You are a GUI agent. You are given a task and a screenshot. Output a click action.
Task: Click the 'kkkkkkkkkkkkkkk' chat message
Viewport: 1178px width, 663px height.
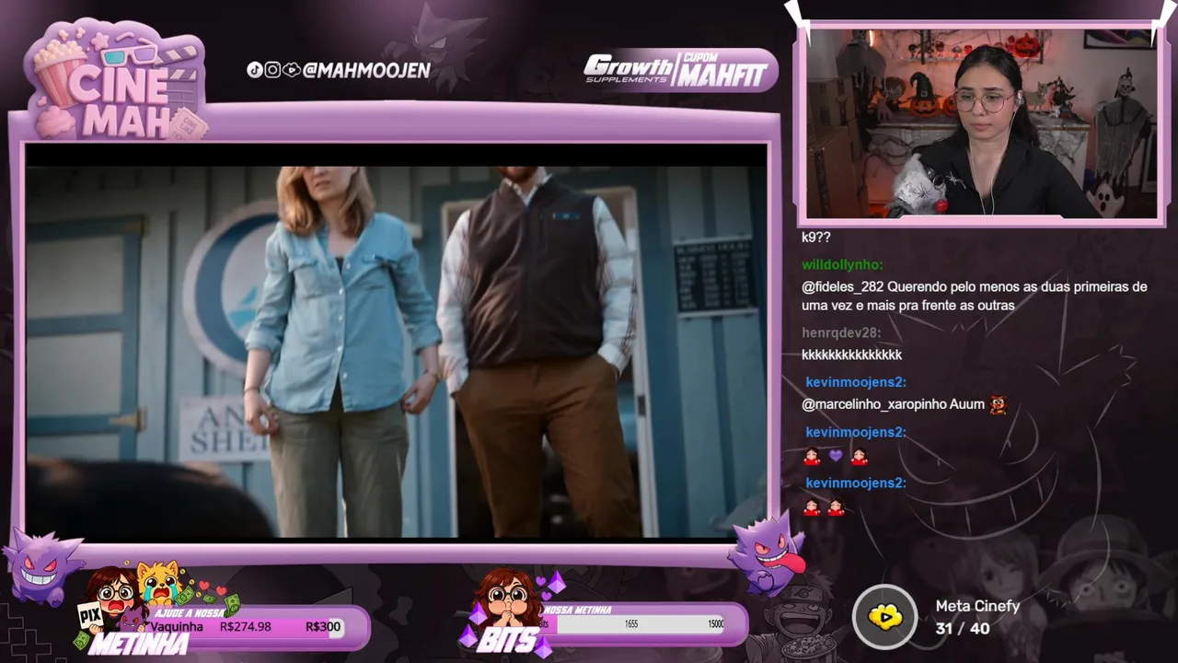(851, 355)
